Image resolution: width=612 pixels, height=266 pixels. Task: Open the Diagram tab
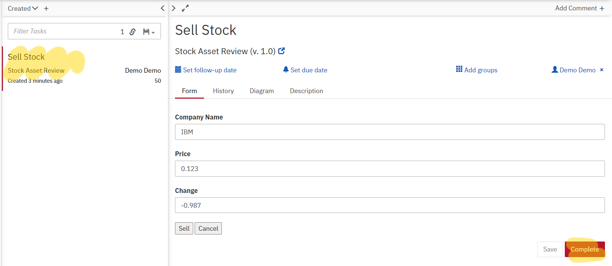tap(262, 91)
